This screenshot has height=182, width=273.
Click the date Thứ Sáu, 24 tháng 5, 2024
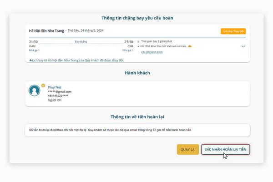(x=86, y=30)
